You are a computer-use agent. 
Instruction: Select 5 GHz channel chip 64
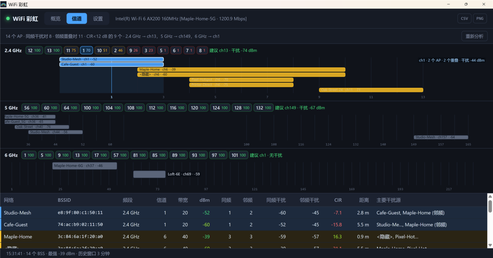tap(70, 108)
